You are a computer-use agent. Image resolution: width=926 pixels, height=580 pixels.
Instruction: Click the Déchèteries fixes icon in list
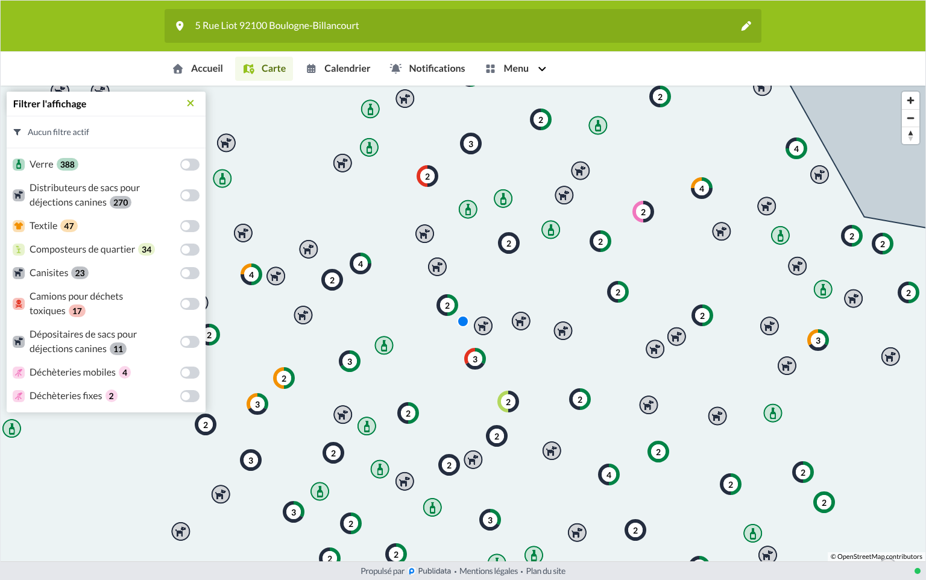coord(19,396)
